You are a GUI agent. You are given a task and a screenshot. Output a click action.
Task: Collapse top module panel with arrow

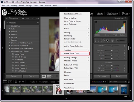(66, 8)
